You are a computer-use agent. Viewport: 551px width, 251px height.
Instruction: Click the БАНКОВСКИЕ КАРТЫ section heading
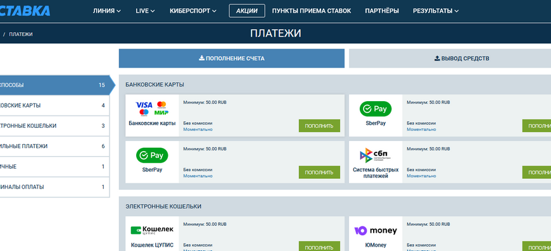[x=155, y=85]
